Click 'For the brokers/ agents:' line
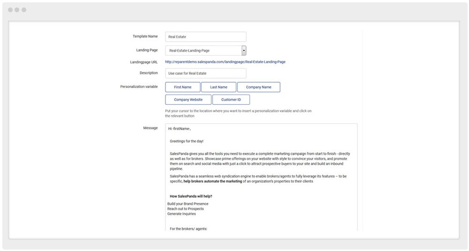The image size is (469, 251). pos(189,229)
